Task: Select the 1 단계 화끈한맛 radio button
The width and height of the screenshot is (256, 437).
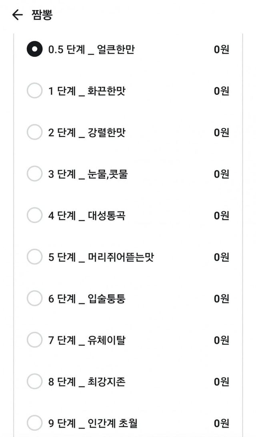Action: point(34,91)
